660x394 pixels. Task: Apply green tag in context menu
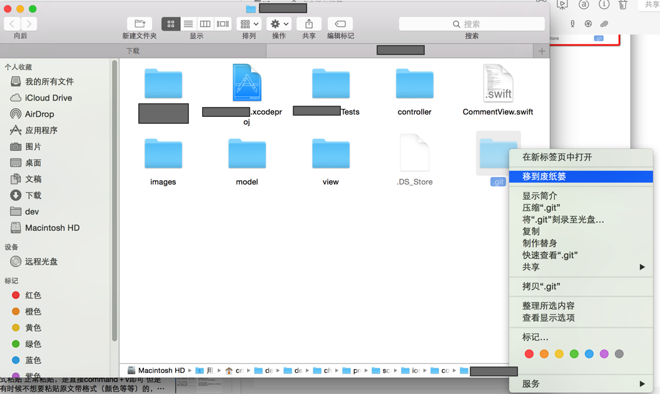pos(574,354)
